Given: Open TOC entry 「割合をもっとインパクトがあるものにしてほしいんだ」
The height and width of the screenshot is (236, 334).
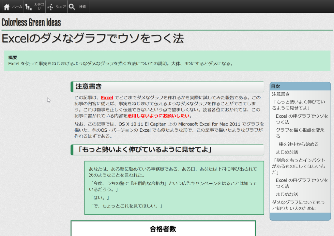Looking at the screenshot, I should point(299,166).
